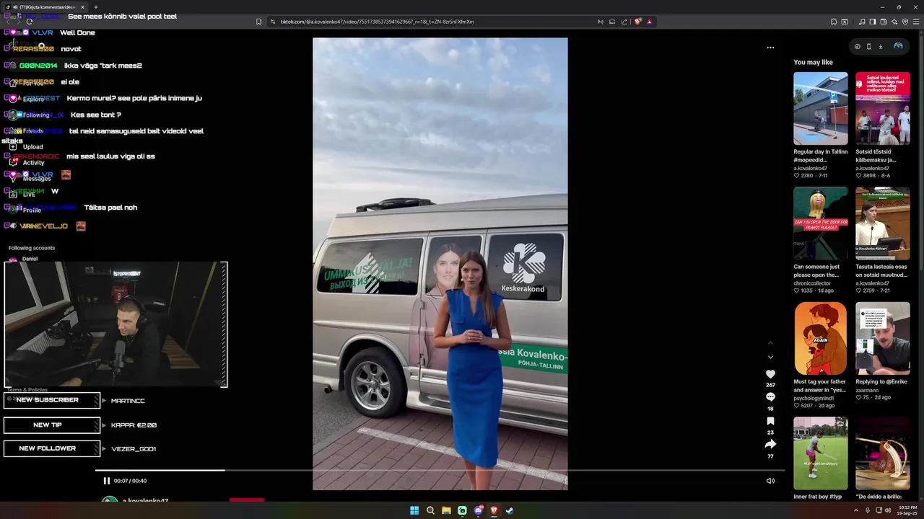This screenshot has width=924, height=519.
Task: Open a new browser tab with the plus button
Action: (96, 7)
